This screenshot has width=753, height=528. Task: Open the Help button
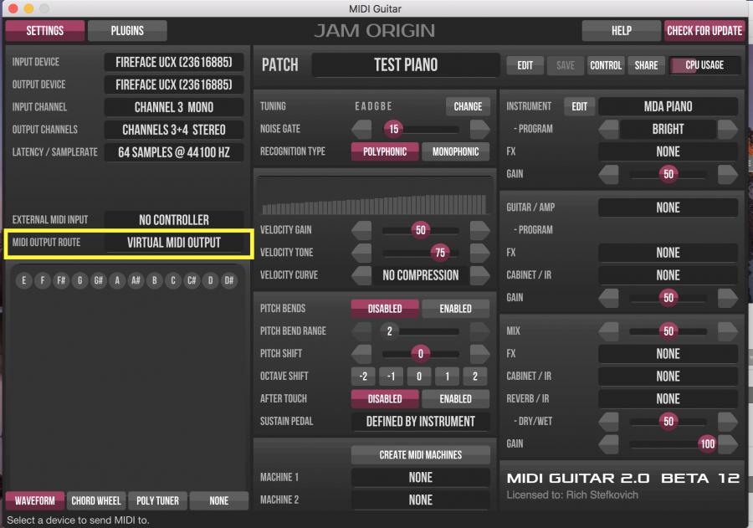pyautogui.click(x=622, y=31)
